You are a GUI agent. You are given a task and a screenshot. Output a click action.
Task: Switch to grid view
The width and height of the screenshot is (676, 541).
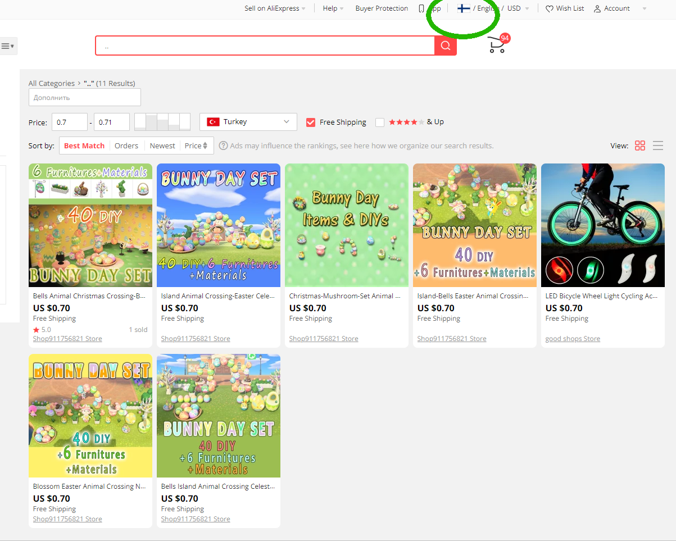(640, 146)
